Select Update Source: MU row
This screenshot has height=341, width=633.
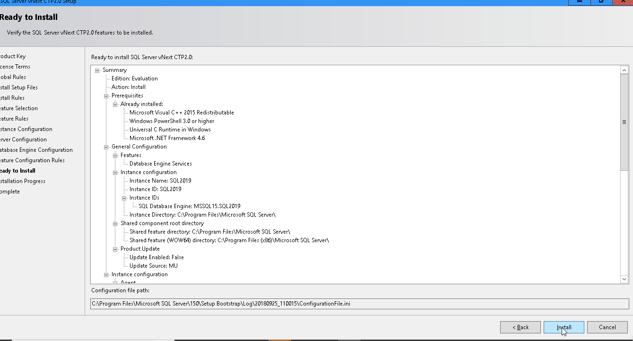[x=154, y=266]
